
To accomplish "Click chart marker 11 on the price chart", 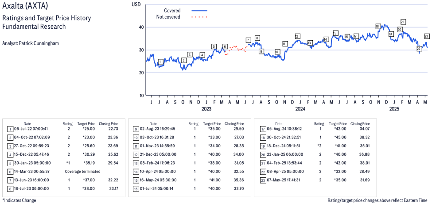I will 285,44.
